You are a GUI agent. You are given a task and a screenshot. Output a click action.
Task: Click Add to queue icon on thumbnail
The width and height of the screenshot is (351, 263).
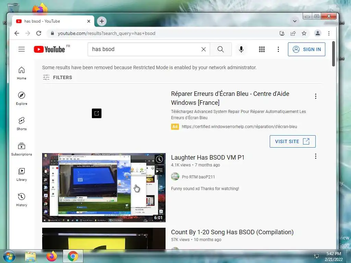tap(159, 171)
